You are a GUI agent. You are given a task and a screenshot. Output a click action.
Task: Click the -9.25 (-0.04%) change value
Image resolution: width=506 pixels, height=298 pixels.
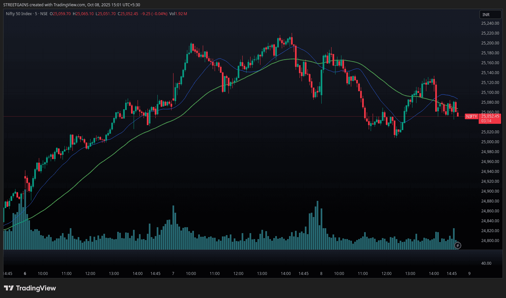(154, 14)
